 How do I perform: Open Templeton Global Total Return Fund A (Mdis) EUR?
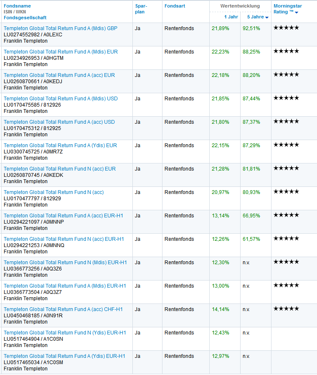tap(61, 52)
